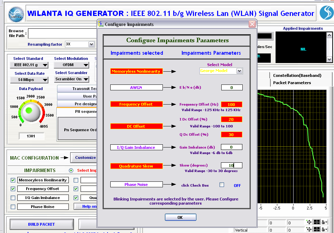Check the Phase Noise OFF checkbox in dialog
This screenshot has height=233, width=334.
[x=222, y=185]
